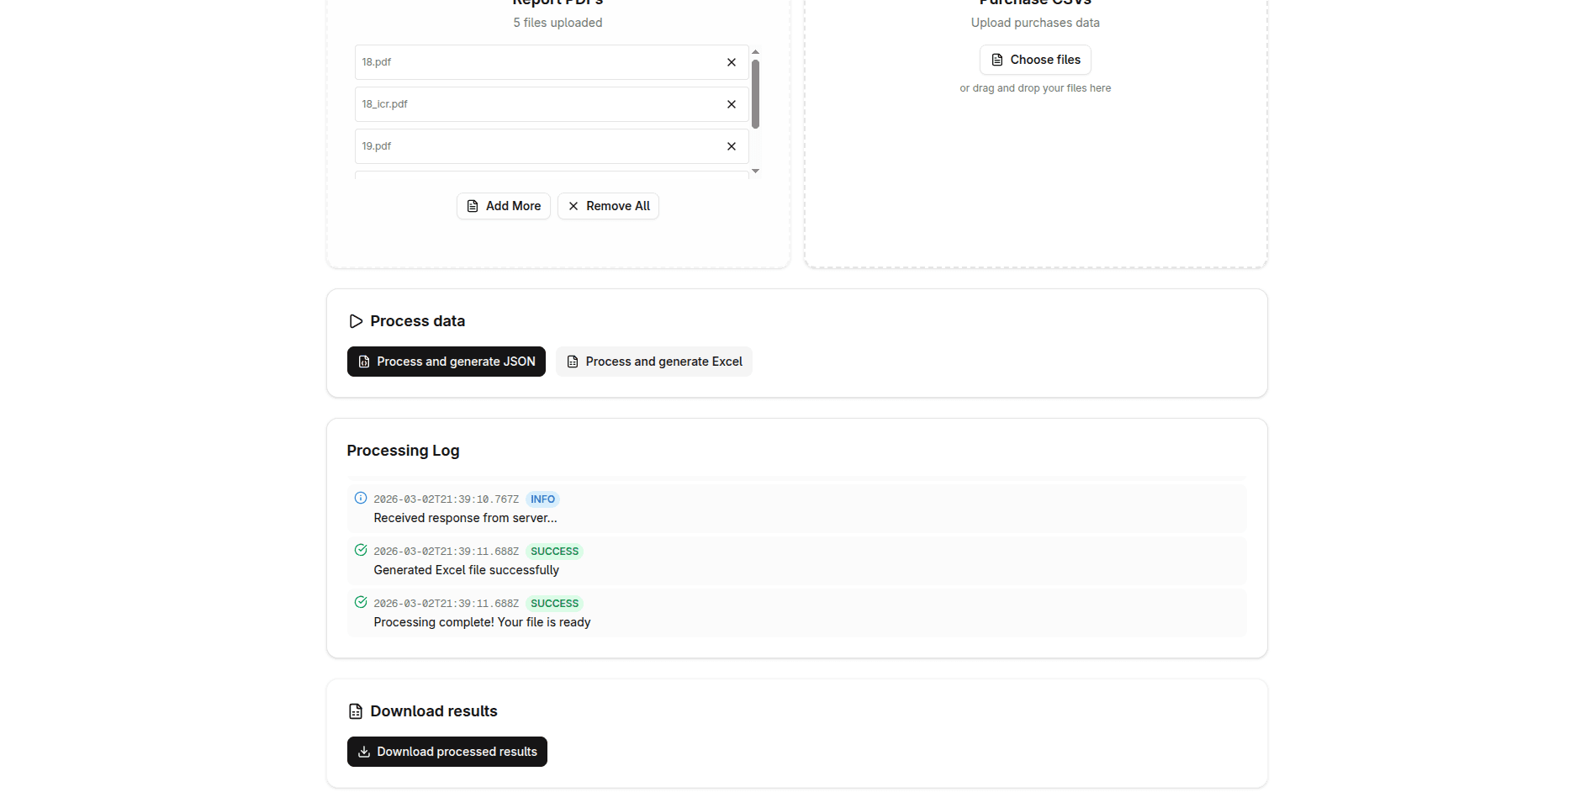Click the file list scrollbar thumb
The width and height of the screenshot is (1596, 808).
[x=755, y=94]
